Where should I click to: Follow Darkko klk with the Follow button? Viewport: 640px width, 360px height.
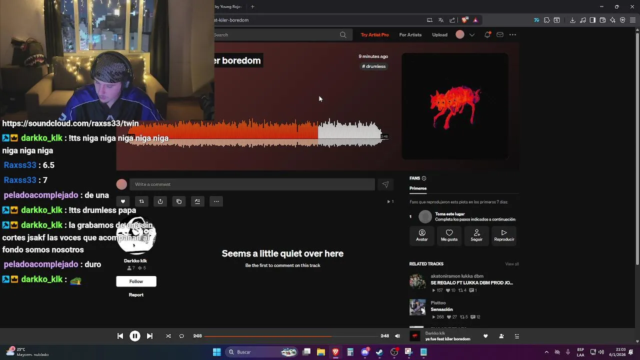136,281
